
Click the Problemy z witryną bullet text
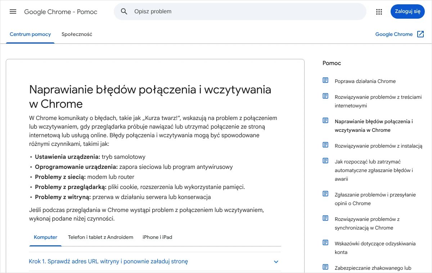click(x=123, y=197)
